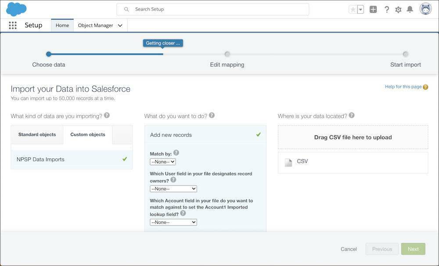The height and width of the screenshot is (266, 439).
Task: Click help icon next to 'Where is your data located?'
Action: click(352, 115)
